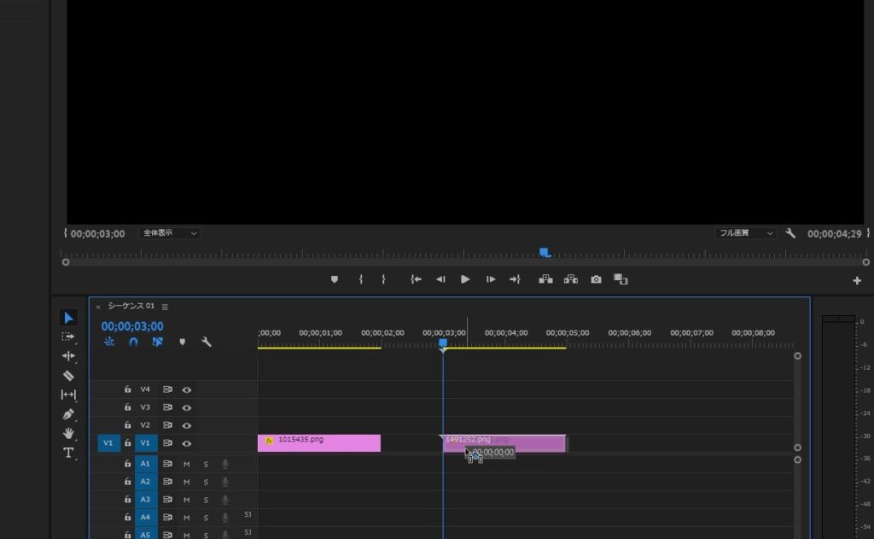Click the Export Frame camera icon
The width and height of the screenshot is (874, 539).
(596, 279)
